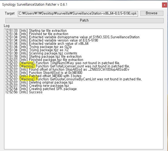168x151 pixels.
Task: Select 'Patched offset 34E800 with 3 bytes' line
Action: coord(43,76)
